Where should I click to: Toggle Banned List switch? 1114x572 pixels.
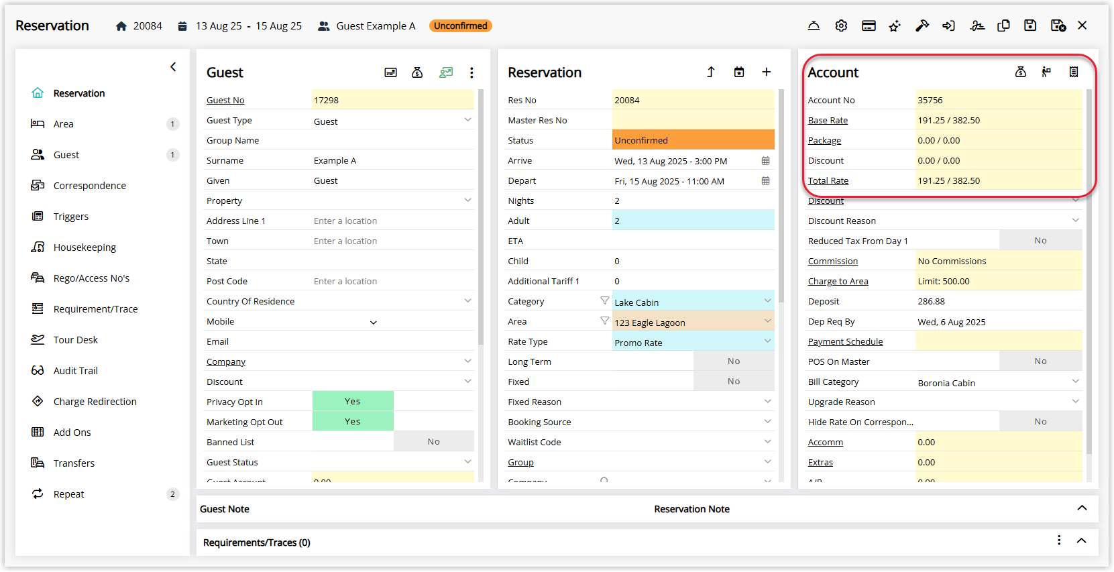click(x=434, y=441)
